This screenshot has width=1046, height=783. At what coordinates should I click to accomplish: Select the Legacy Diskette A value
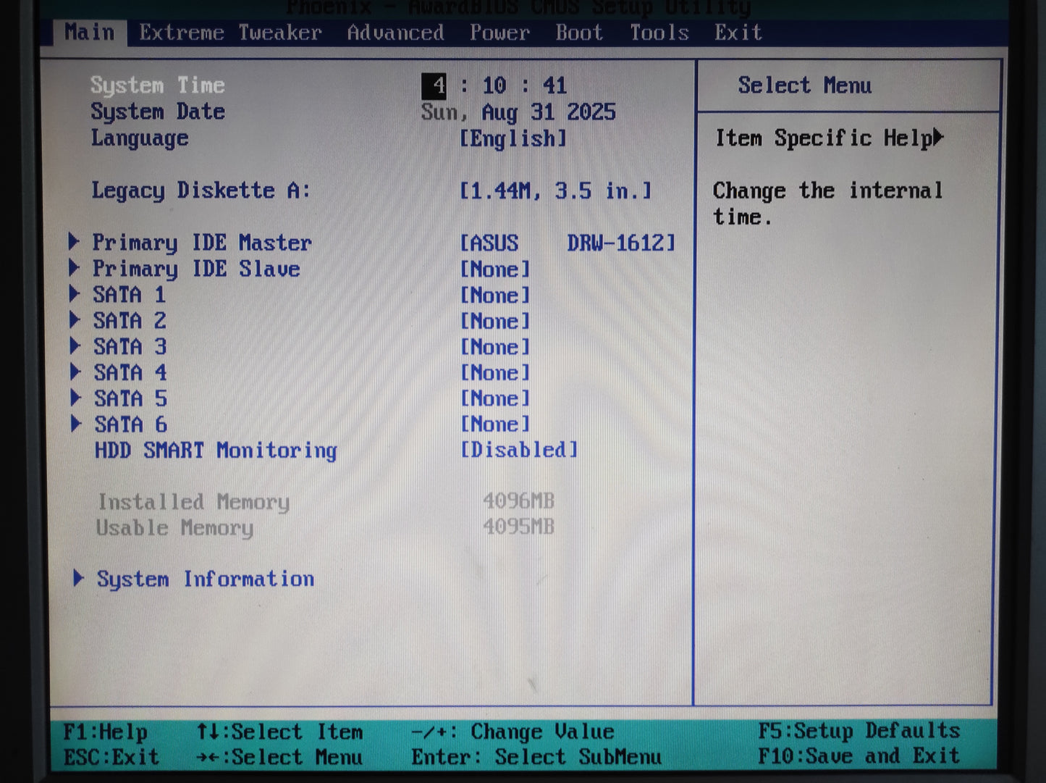tap(556, 191)
